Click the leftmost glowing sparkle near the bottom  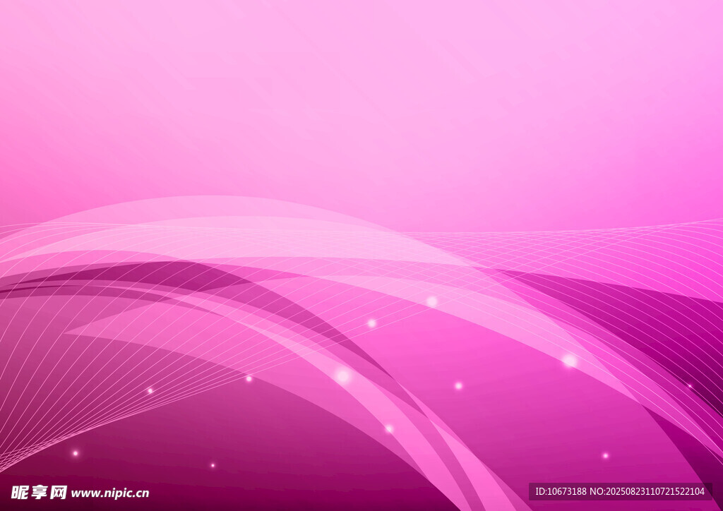[75, 453]
